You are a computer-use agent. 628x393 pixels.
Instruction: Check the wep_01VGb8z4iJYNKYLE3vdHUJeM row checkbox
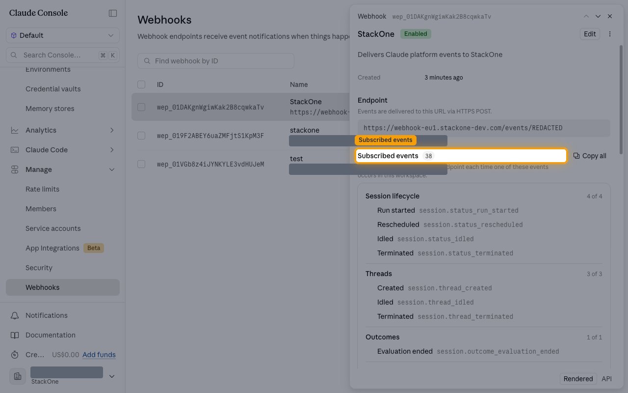click(141, 164)
